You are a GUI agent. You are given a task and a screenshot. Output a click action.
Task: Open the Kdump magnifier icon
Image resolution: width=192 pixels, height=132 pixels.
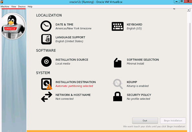(118, 84)
